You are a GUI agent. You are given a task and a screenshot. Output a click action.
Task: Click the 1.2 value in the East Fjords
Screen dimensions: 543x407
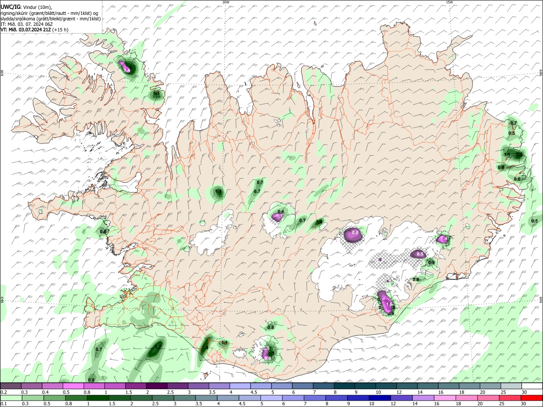(519, 155)
